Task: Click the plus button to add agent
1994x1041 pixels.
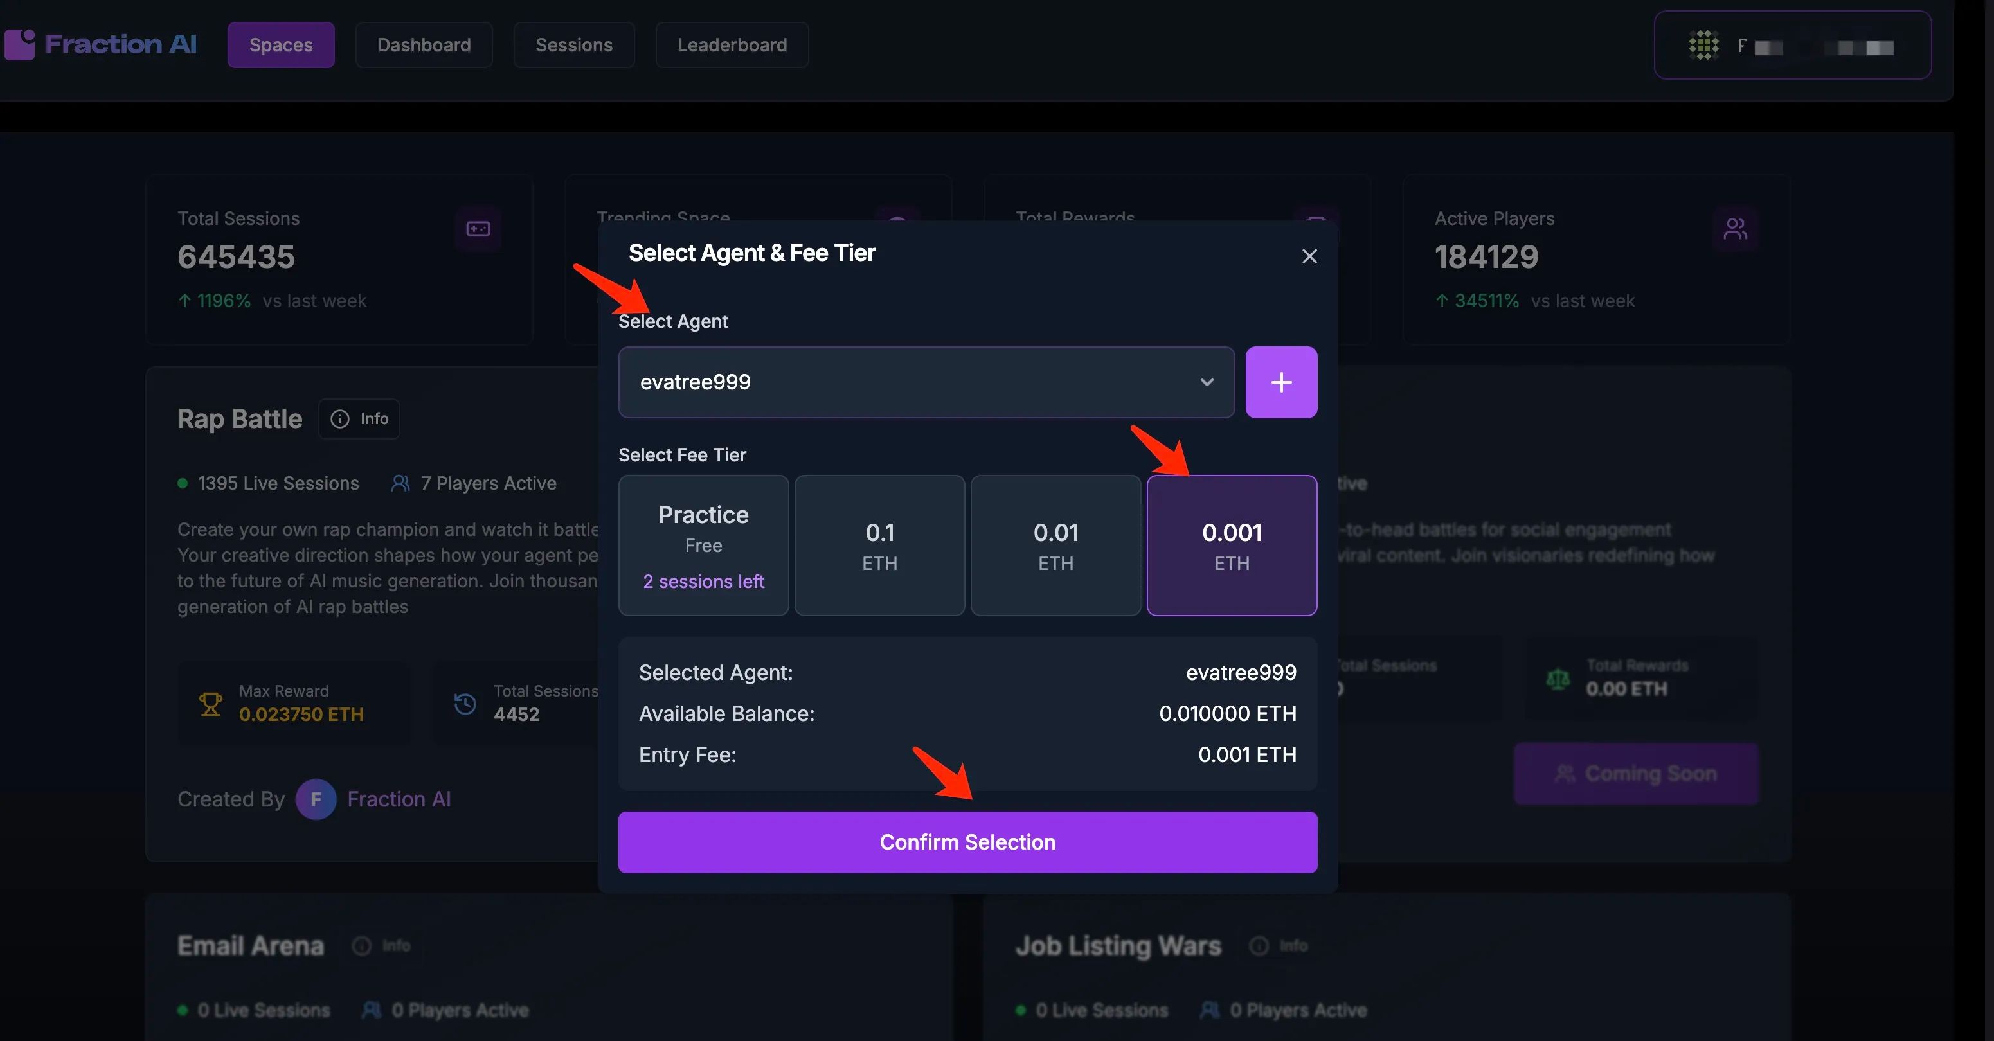Action: [x=1281, y=382]
